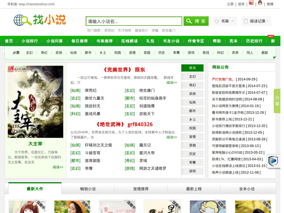
Task: Open 作者专区 nav item
Action: tap(196, 41)
